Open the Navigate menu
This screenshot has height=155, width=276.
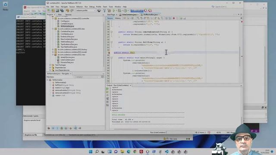pos(64,7)
